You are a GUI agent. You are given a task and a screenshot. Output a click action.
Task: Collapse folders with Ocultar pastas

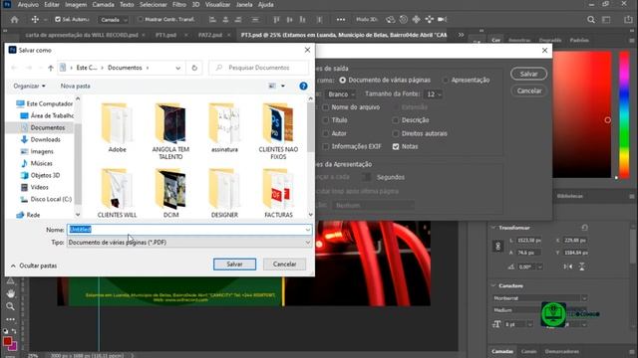34,266
